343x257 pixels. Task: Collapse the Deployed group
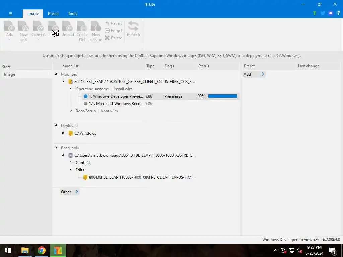(56, 125)
